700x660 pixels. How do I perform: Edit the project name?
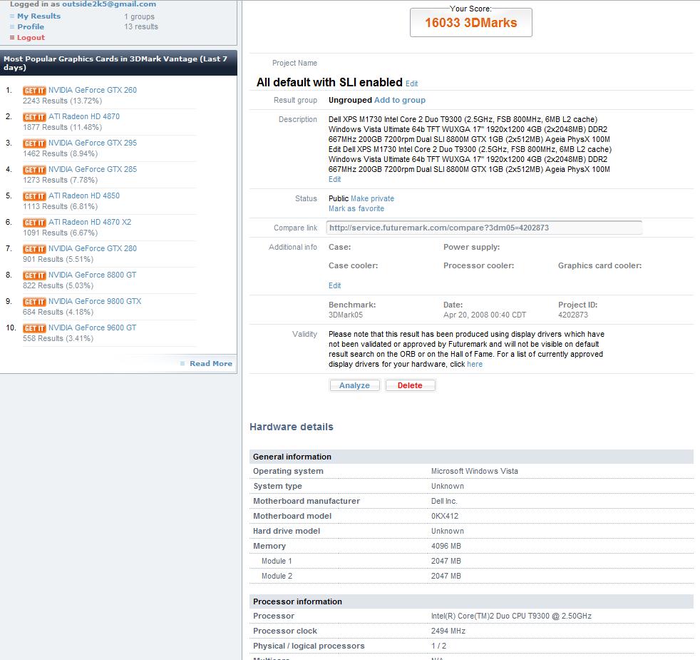click(x=411, y=83)
